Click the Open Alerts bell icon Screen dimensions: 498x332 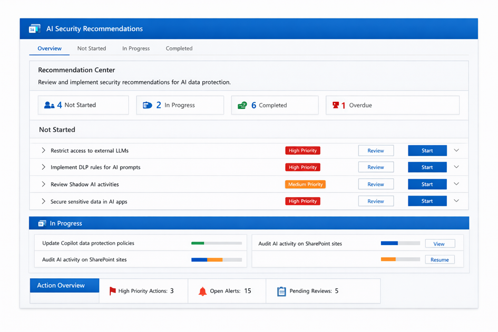point(202,291)
